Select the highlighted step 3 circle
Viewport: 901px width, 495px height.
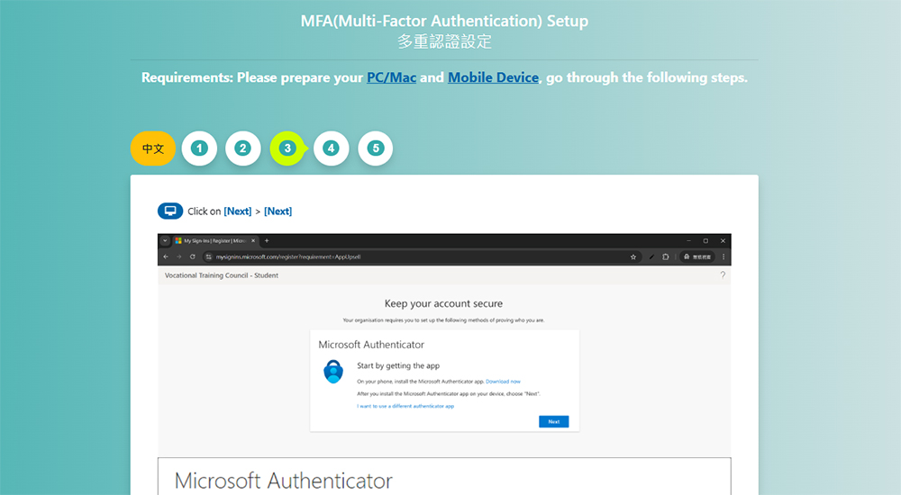[x=287, y=148]
